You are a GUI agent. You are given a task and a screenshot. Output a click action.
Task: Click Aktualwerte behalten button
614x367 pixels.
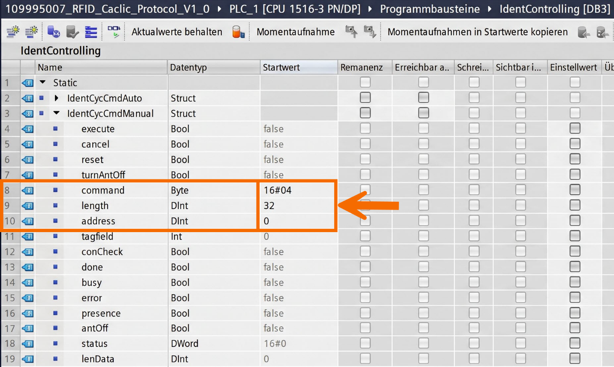[x=177, y=32]
